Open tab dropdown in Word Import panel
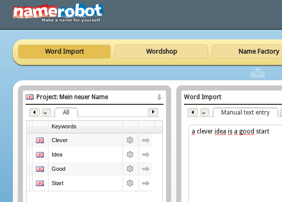 [205, 112]
